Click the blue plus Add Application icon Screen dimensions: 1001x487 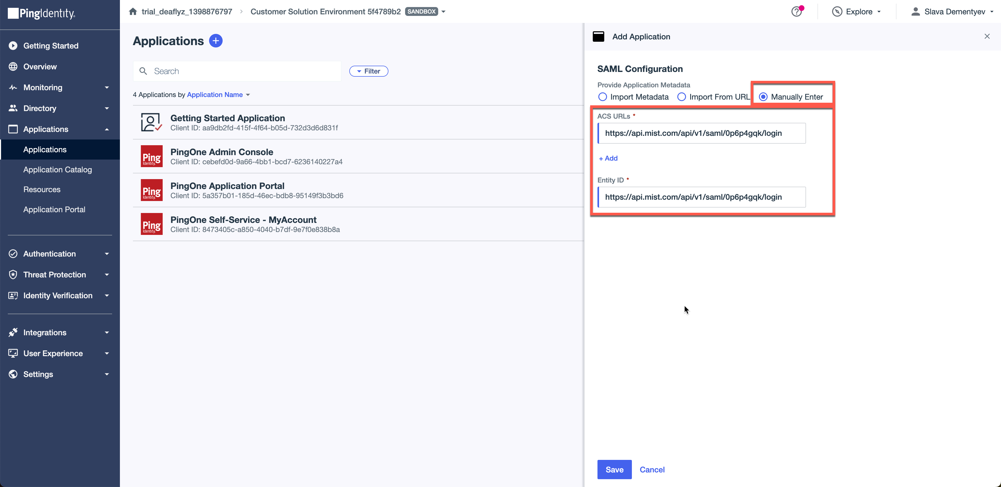216,41
